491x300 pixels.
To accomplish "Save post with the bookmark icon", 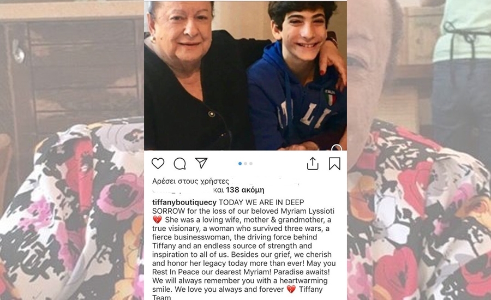I will 334,164.
